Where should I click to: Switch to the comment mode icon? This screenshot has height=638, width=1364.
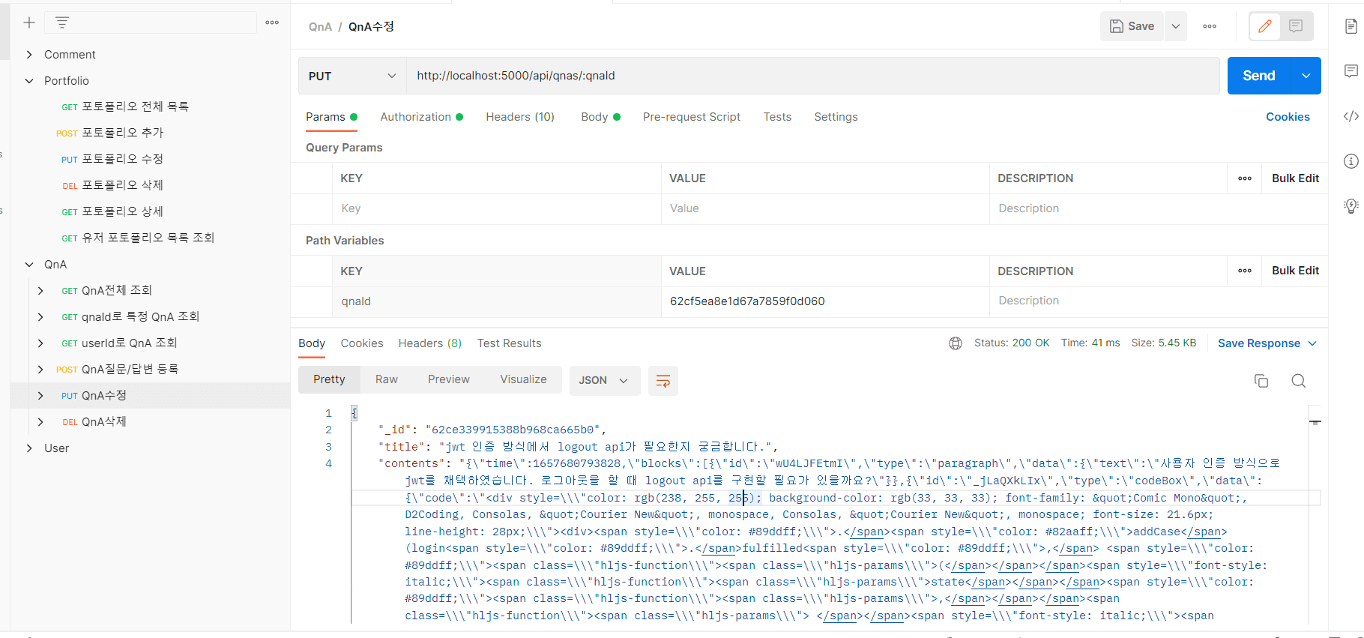(1296, 26)
